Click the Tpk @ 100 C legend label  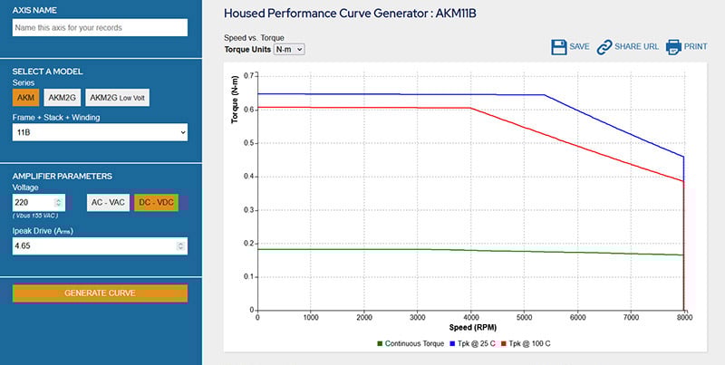tap(530, 344)
